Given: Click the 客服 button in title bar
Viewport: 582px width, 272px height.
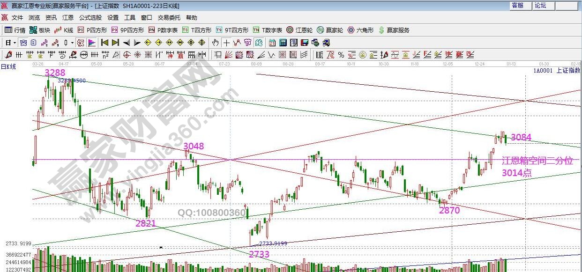Looking at the screenshot, I should (x=517, y=6).
